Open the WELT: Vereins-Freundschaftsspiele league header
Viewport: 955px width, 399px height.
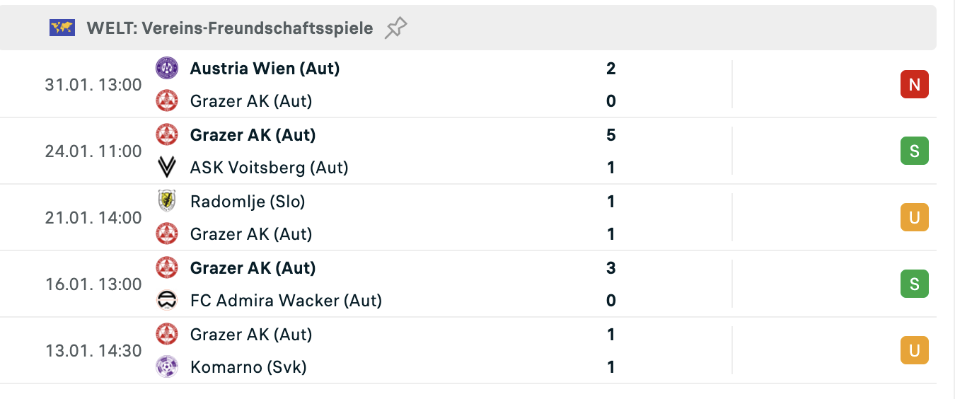click(x=229, y=28)
